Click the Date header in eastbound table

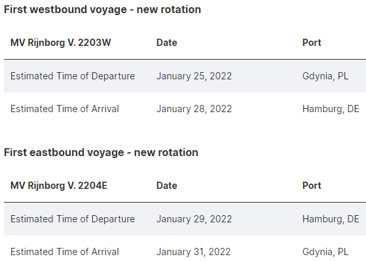(167, 186)
